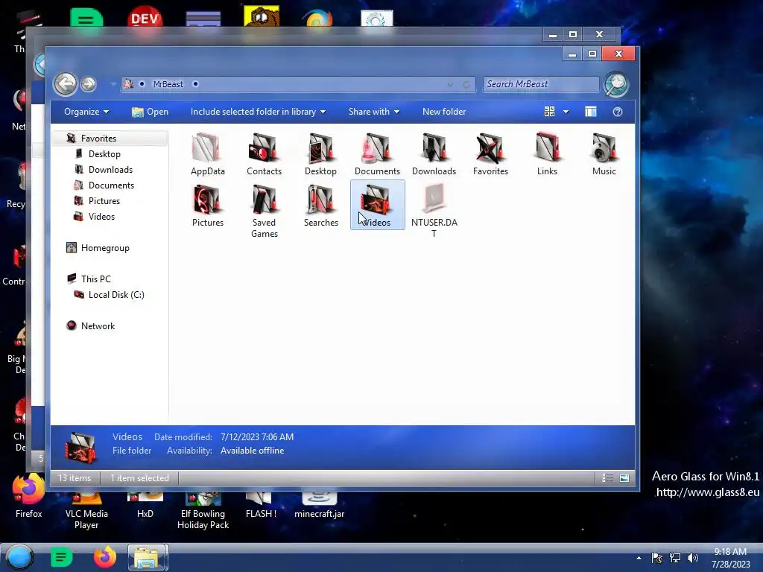Screen dimensions: 763x572
Task: Open the FLASH ! desktop shortcut
Action: coord(261,506)
